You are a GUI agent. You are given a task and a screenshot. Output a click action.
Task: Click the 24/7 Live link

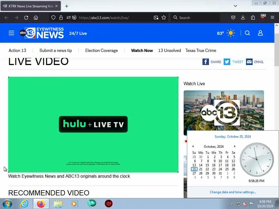pos(78,33)
